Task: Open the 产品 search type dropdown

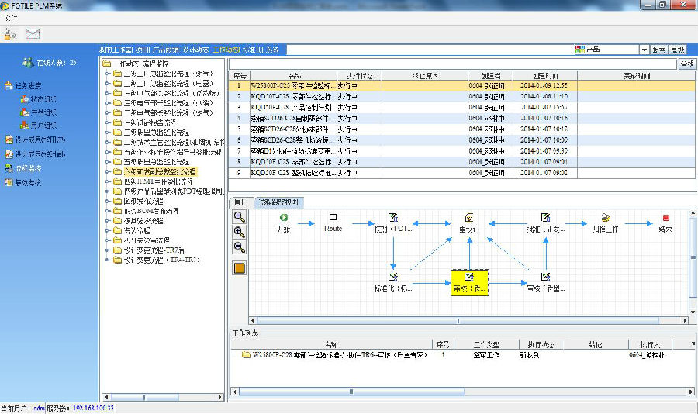Action: [644, 50]
